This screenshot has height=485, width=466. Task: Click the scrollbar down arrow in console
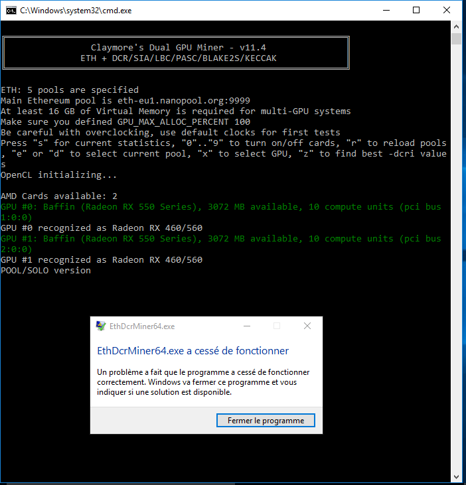point(456,476)
